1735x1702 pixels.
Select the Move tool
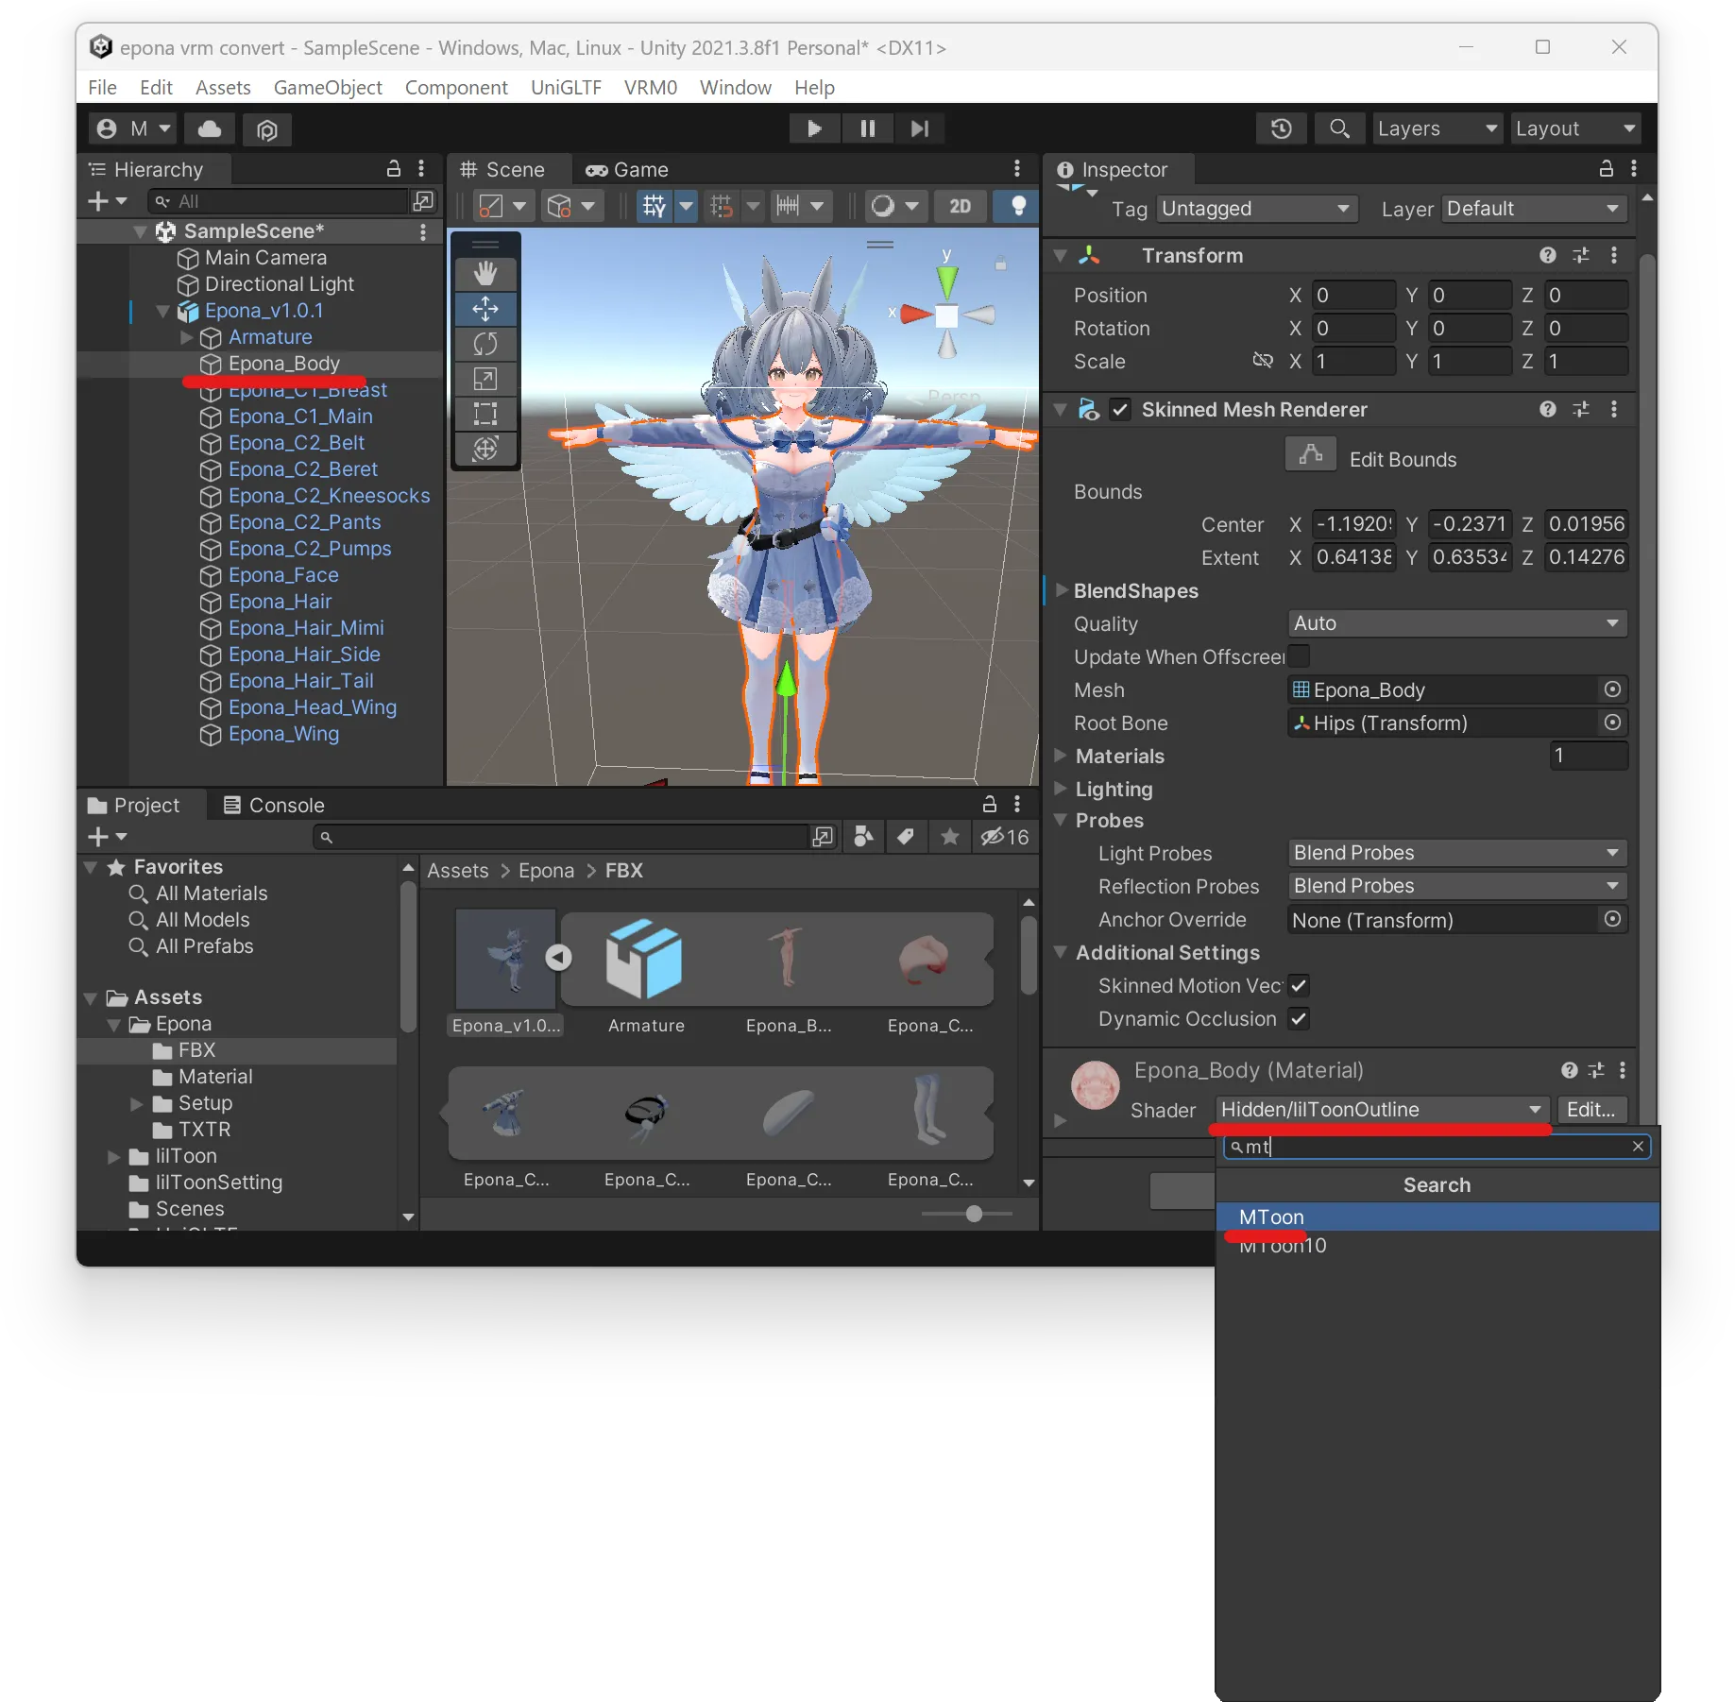click(485, 309)
